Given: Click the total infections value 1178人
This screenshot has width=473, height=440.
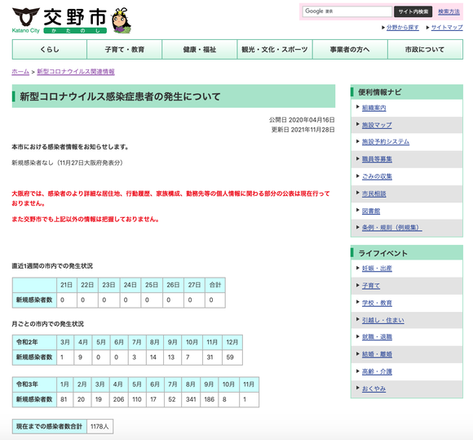Looking at the screenshot, I should (99, 427).
